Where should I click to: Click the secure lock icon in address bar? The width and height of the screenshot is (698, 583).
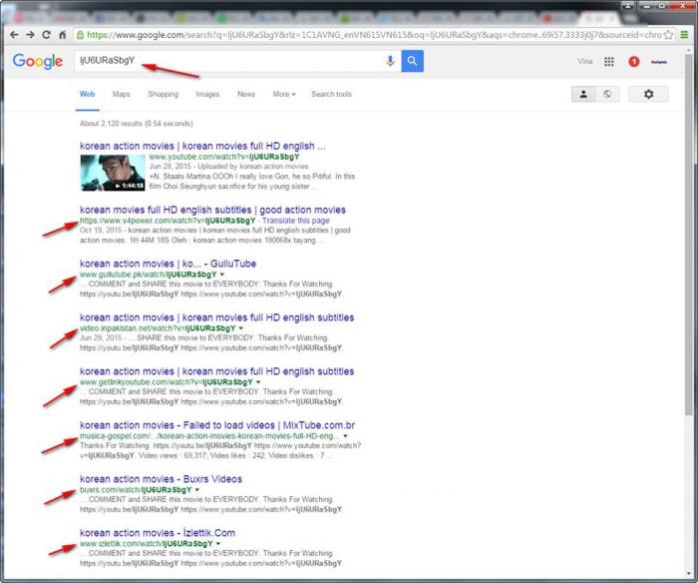coord(80,35)
